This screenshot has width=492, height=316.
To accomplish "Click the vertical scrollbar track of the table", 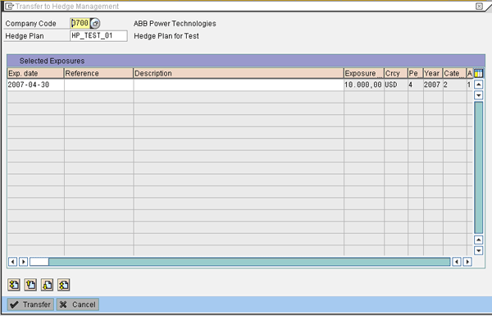I will (x=478, y=167).
